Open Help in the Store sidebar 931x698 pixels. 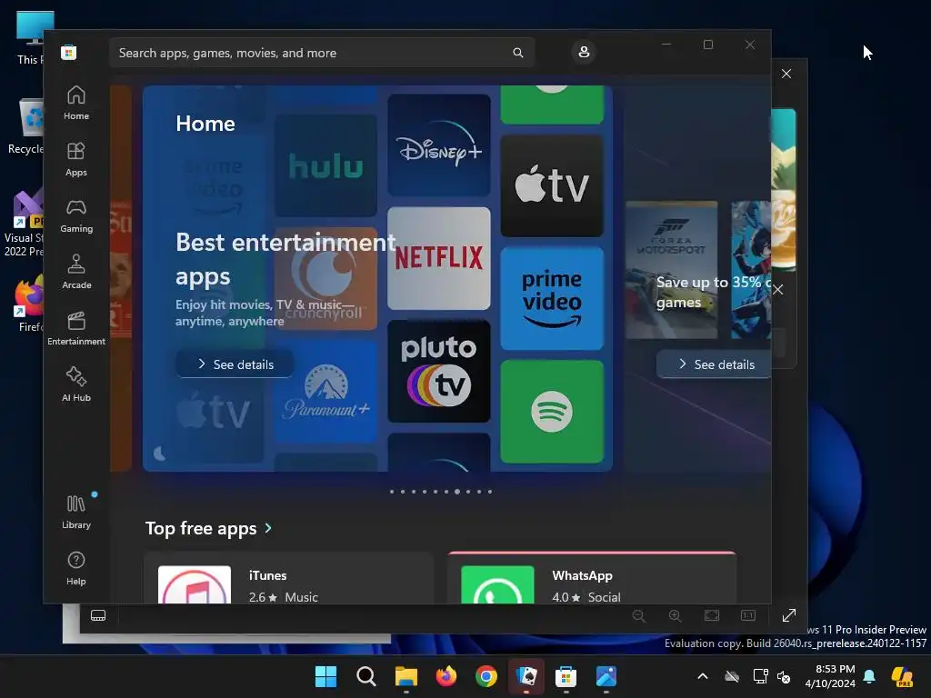tap(76, 568)
